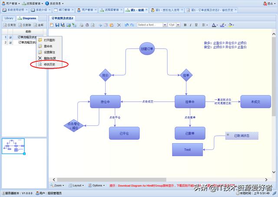
Task: Click the Save diagram icon in toolbar
Action: point(57,25)
